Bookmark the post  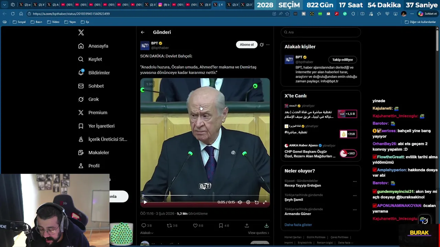(x=221, y=225)
